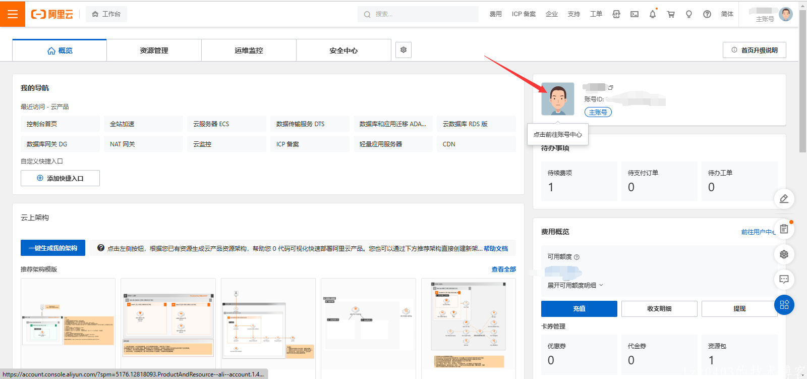
Task: Switch to 安全中心 tab
Action: pyautogui.click(x=343, y=50)
